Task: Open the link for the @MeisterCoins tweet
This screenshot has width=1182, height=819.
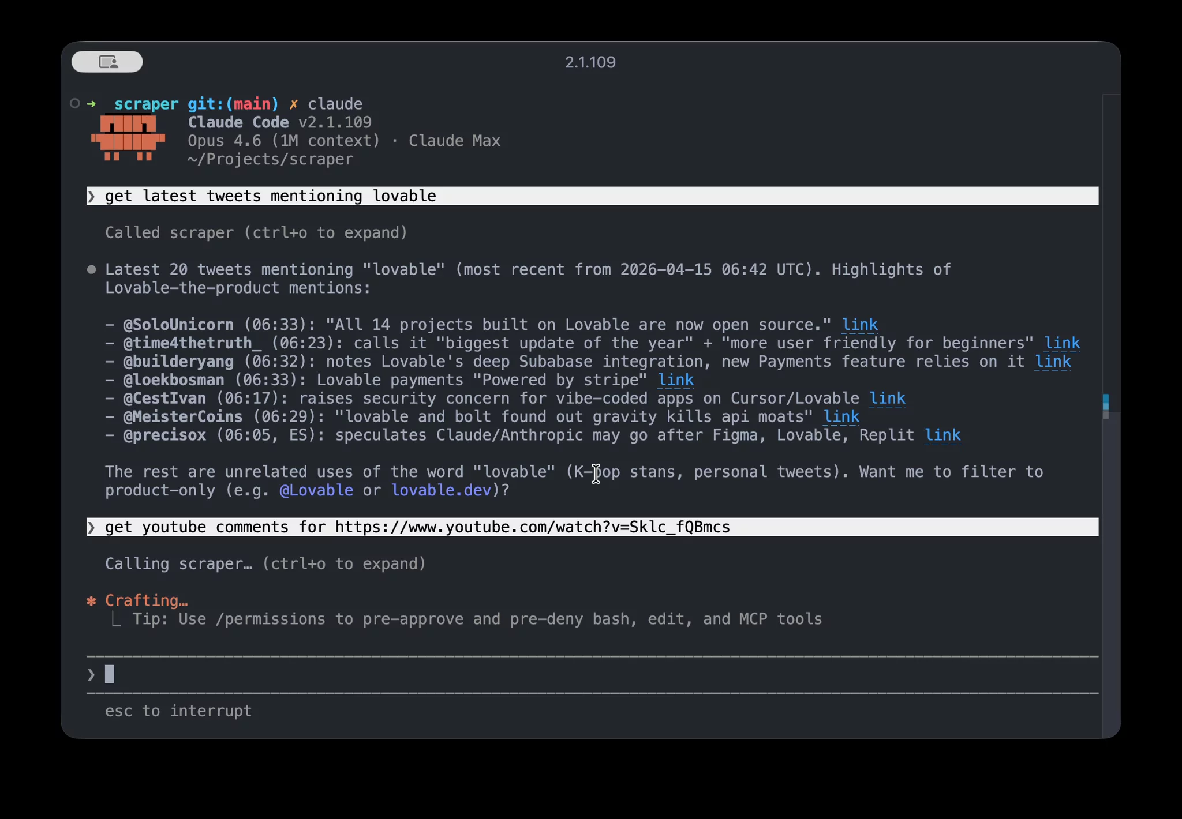Action: (x=841, y=417)
